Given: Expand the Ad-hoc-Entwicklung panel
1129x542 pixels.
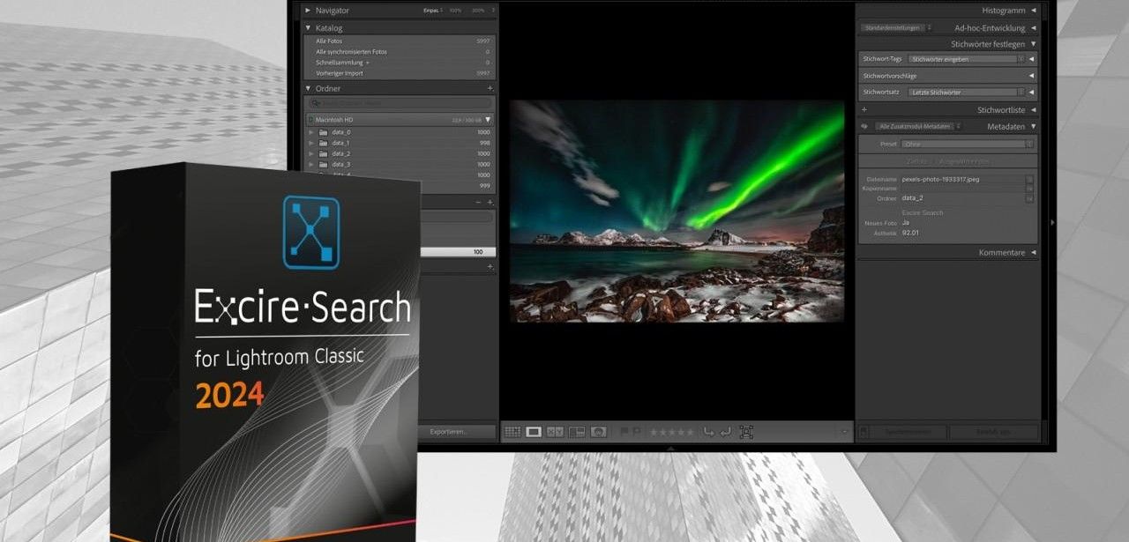Looking at the screenshot, I should tap(1033, 27).
